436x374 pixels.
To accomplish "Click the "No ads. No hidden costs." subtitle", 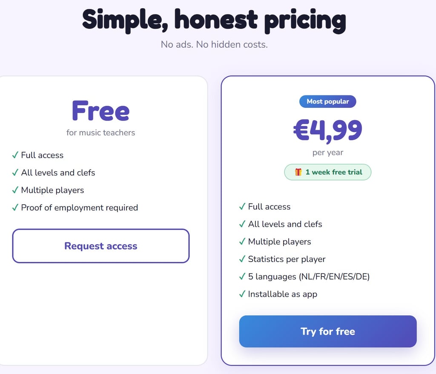I will 214,44.
